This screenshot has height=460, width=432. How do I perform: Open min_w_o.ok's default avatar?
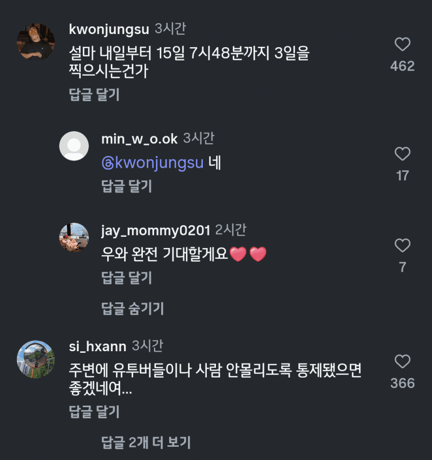[x=74, y=146]
